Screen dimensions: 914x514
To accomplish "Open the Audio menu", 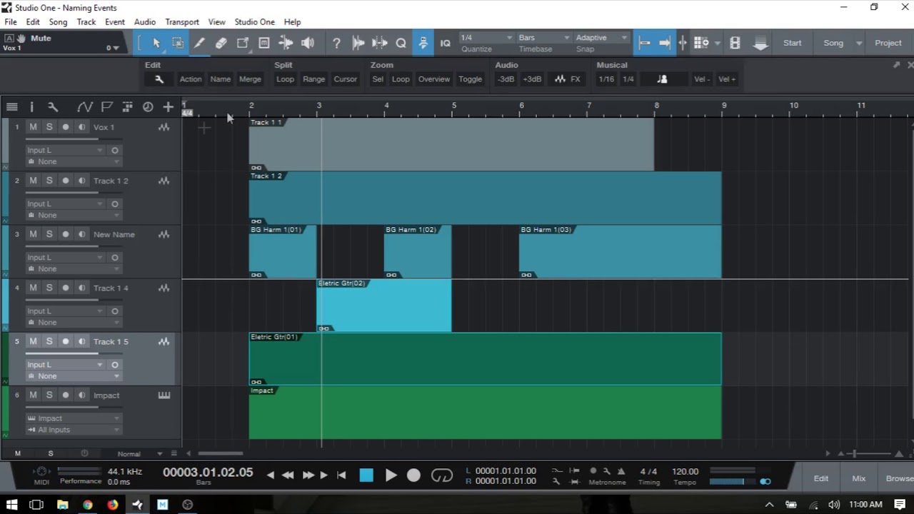I will (x=145, y=22).
